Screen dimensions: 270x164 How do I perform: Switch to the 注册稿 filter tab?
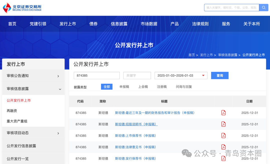[162, 86]
